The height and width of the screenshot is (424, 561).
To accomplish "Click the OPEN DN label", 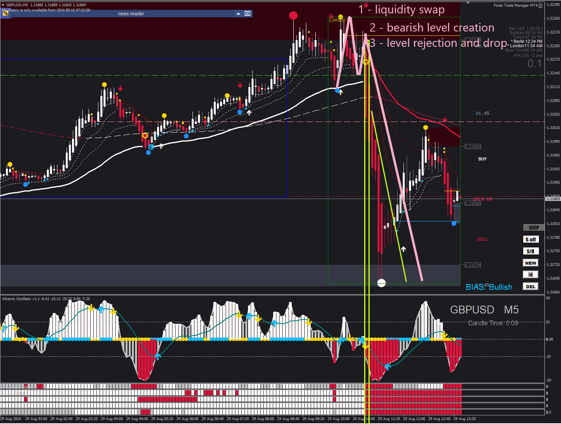I will (483, 199).
